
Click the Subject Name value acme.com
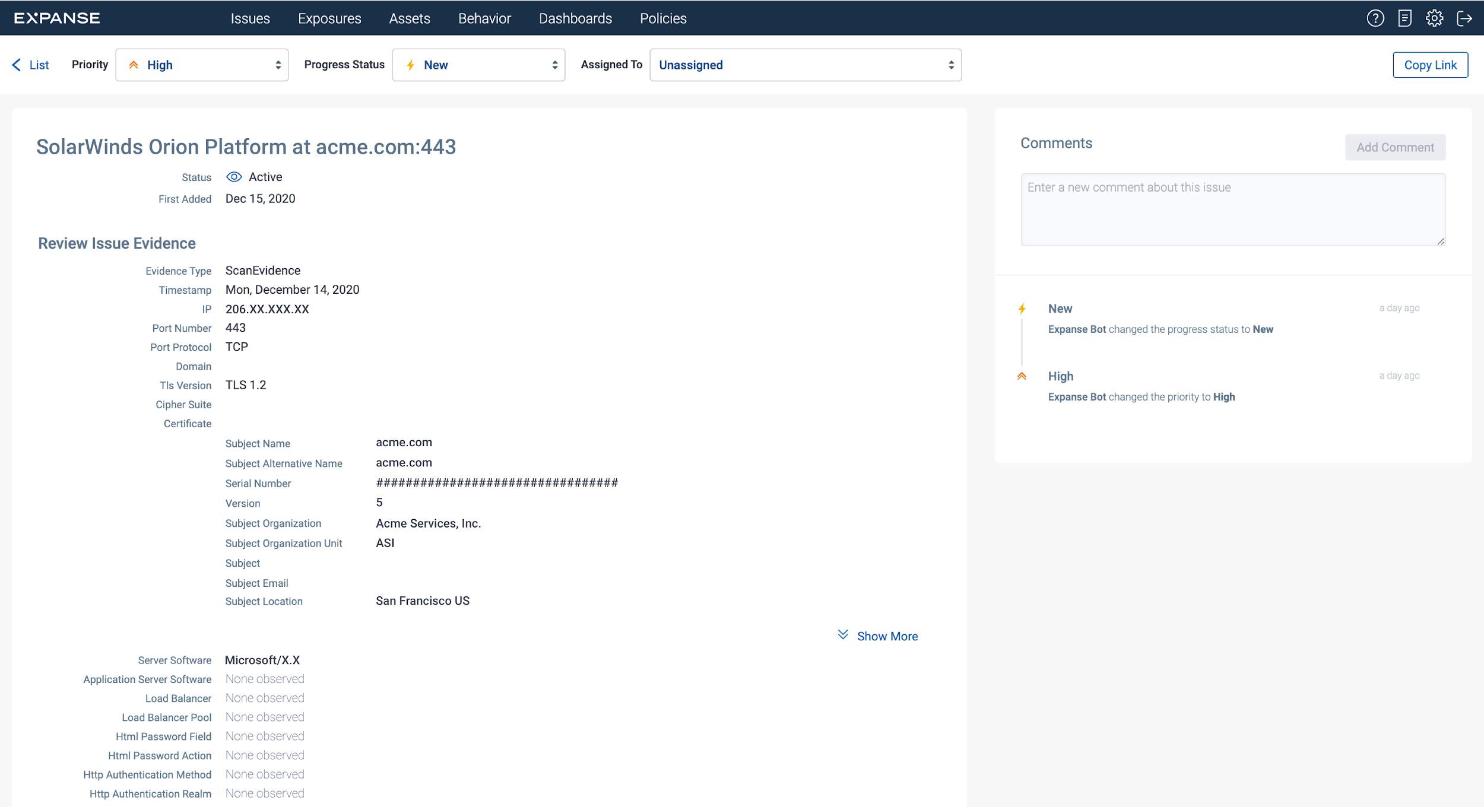click(x=404, y=443)
